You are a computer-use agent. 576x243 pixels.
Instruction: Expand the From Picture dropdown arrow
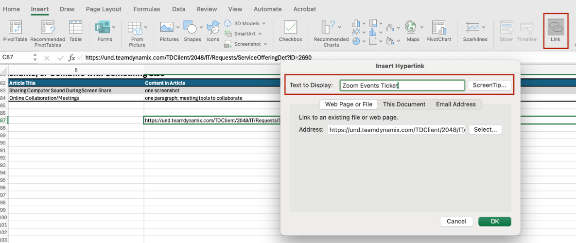point(146,27)
